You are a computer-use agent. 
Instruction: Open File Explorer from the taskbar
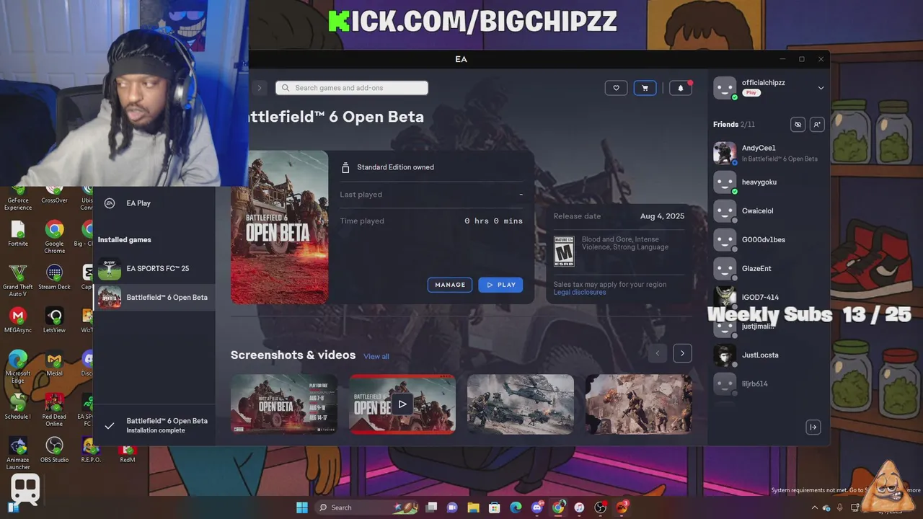(473, 507)
